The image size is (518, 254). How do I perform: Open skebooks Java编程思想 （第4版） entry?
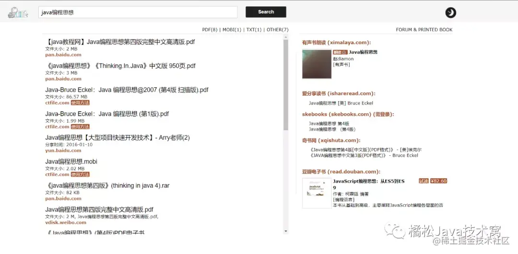[332, 129]
